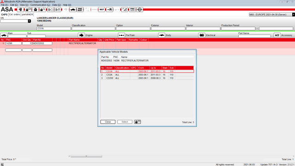The height and width of the screenshot is (166, 295).
Task: Switch to the partslink24 tab
Action: [x=27, y=14]
